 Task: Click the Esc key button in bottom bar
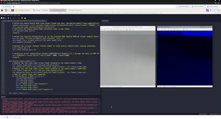[x=16, y=117]
